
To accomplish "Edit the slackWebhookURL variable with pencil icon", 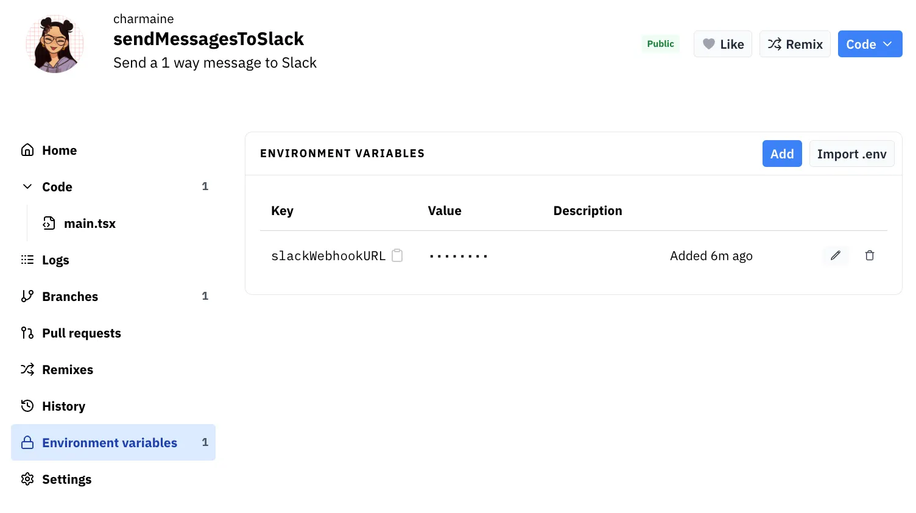I will pyautogui.click(x=835, y=255).
